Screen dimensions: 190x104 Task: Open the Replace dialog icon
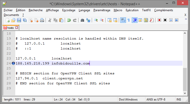tap(88, 20)
